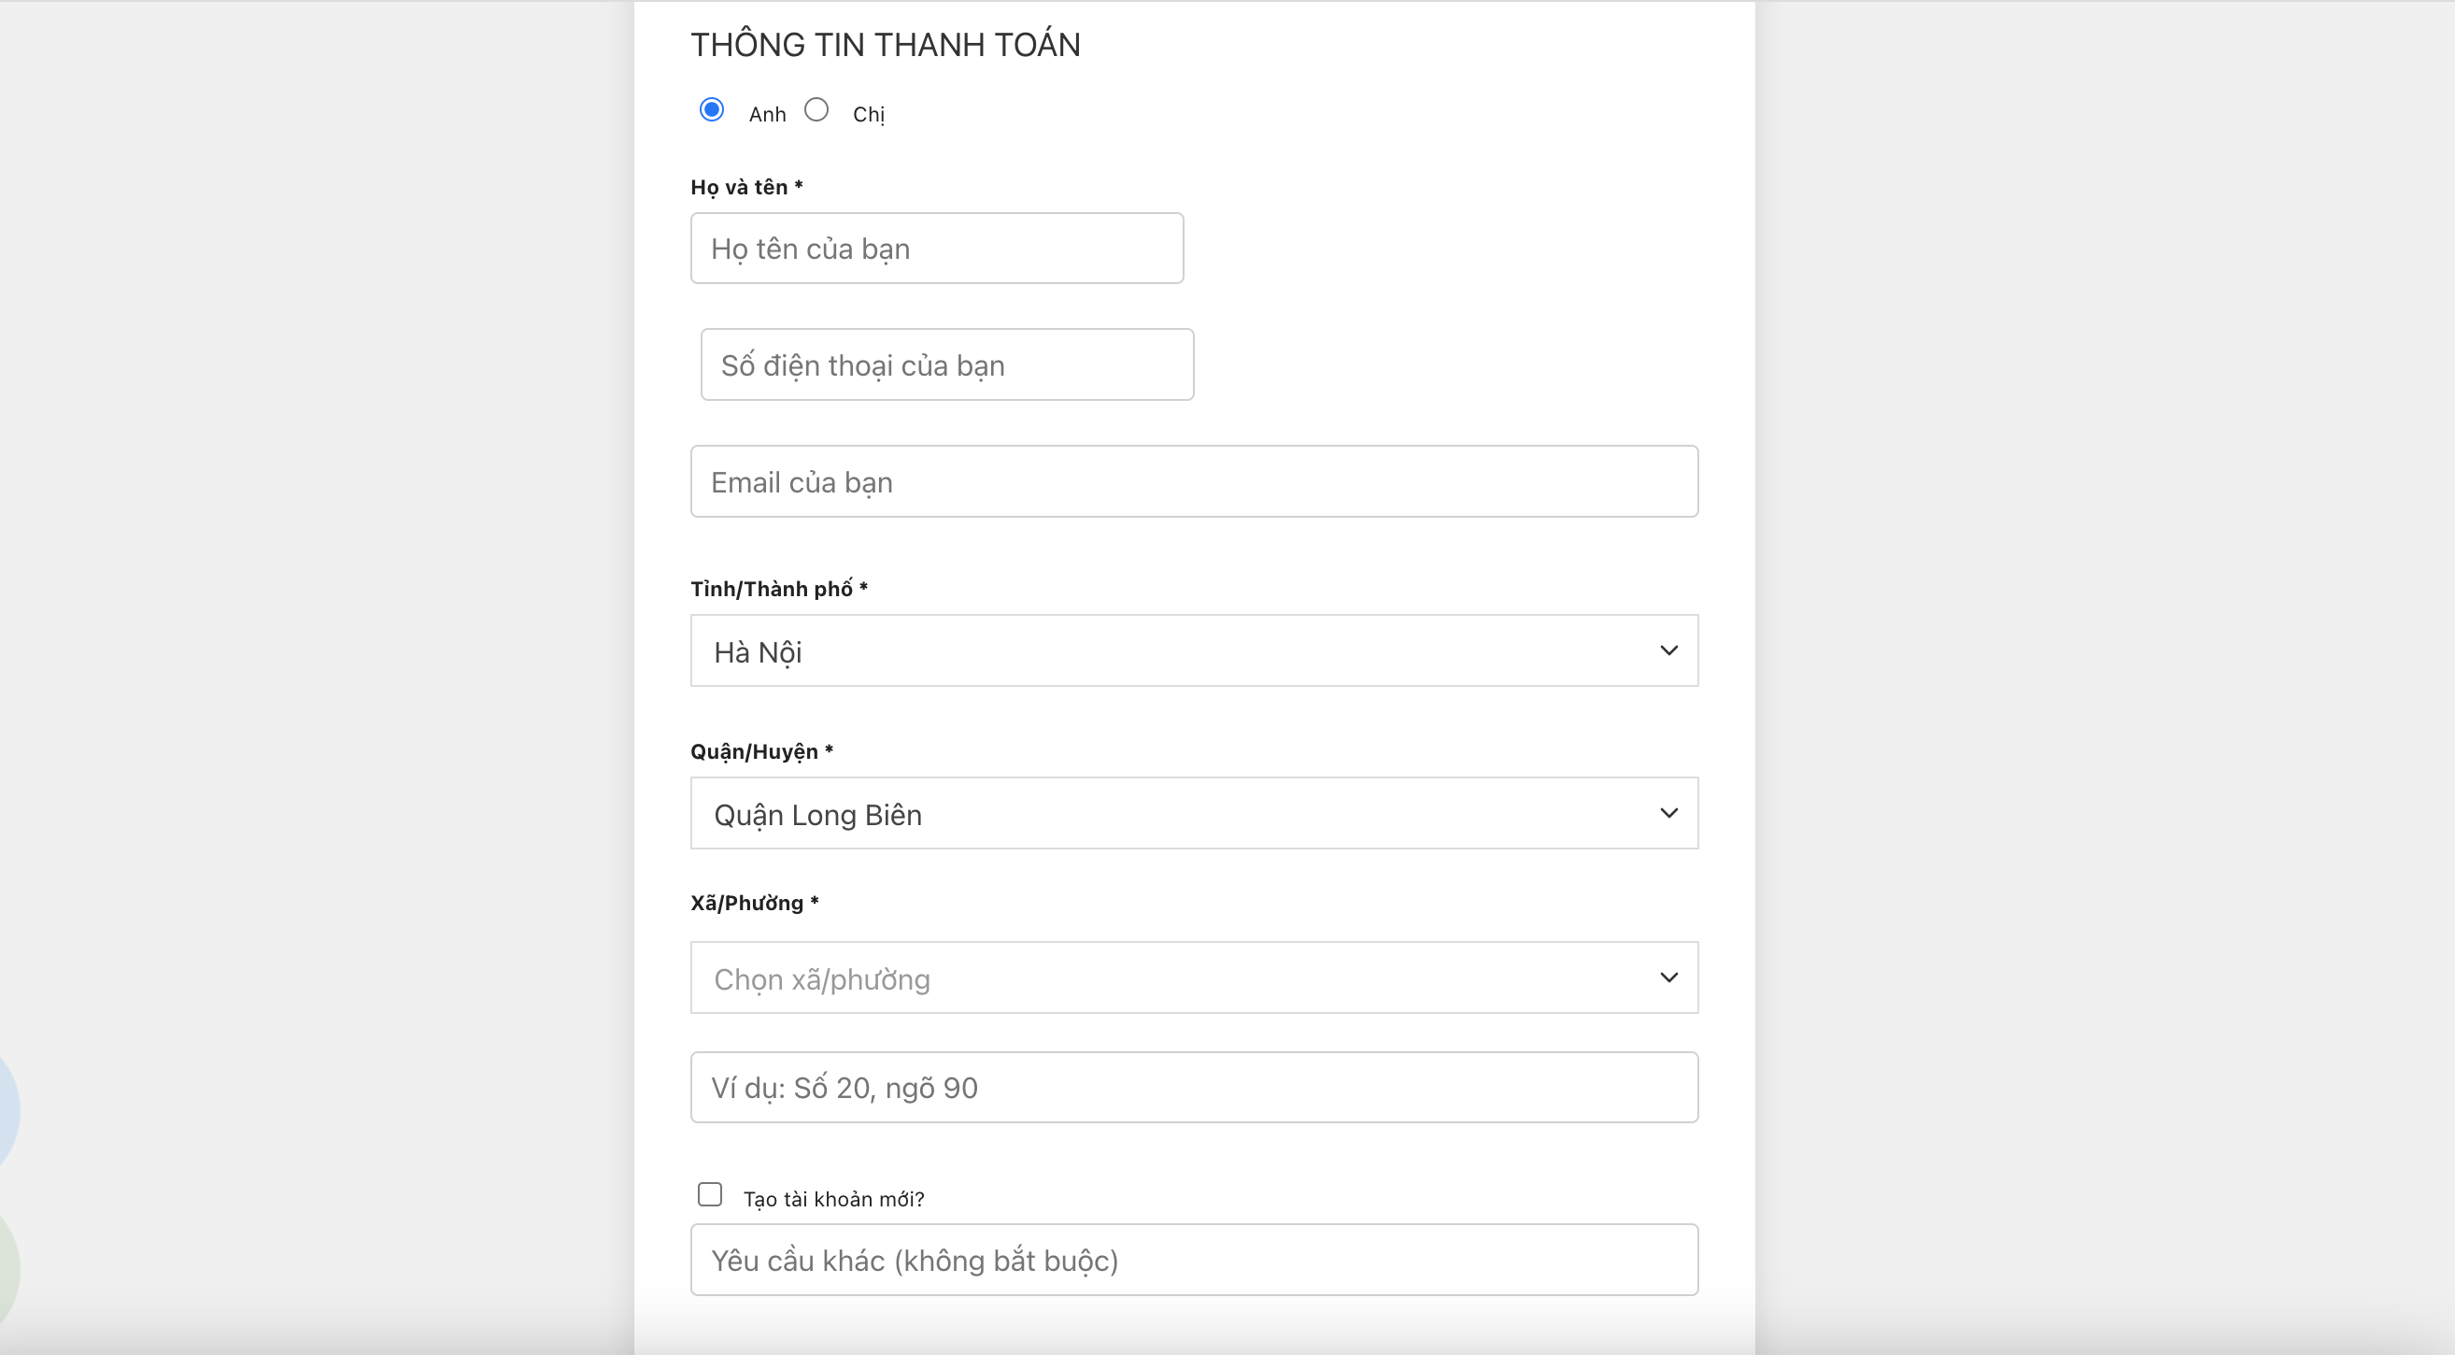This screenshot has height=1355, width=2455.
Task: Click chevron arrow on Chọn xã/phường dropdown
Action: [1667, 977]
